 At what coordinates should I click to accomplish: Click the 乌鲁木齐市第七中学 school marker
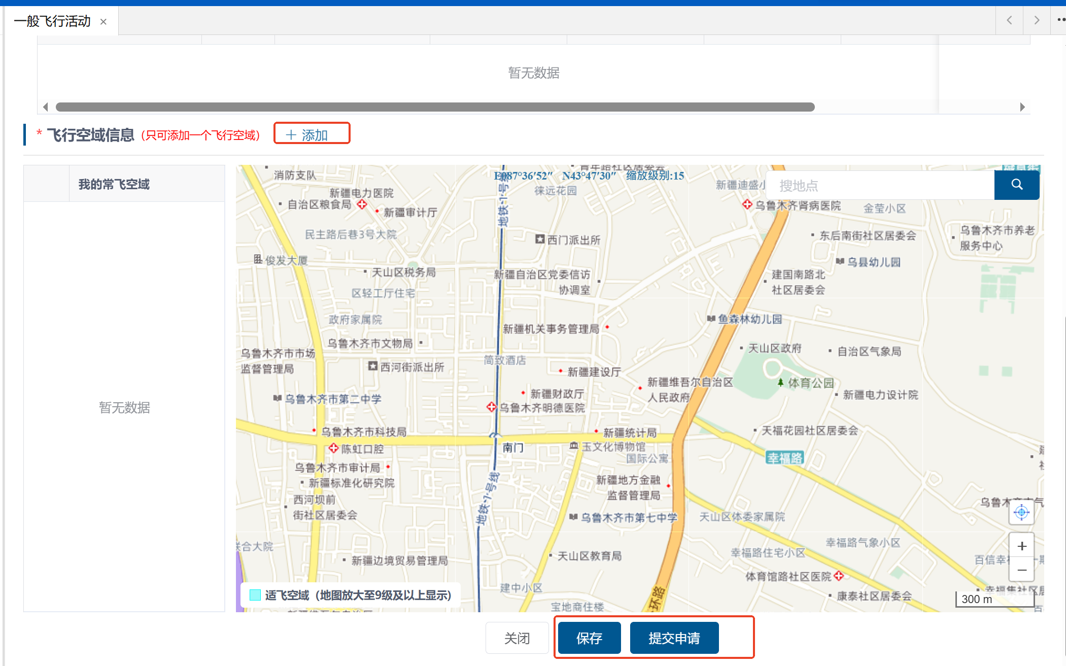[573, 517]
